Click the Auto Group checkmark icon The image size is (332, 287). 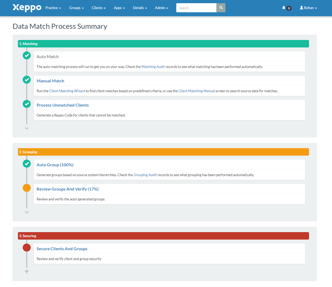click(27, 164)
